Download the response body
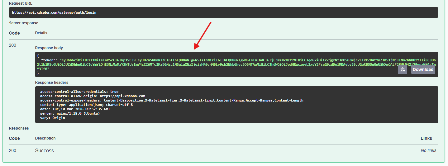 pos(423,69)
